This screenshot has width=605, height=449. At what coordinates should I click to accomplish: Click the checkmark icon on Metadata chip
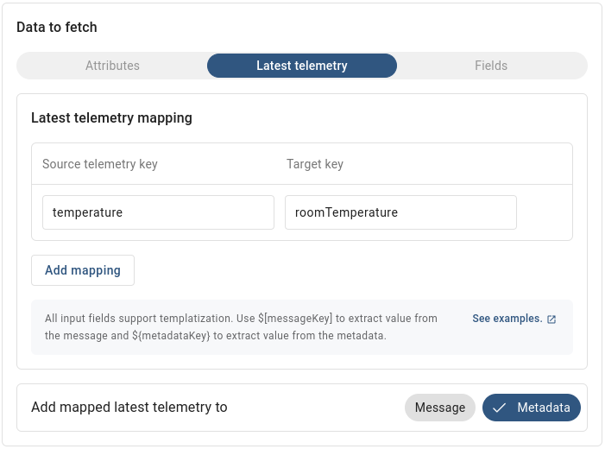[500, 408]
